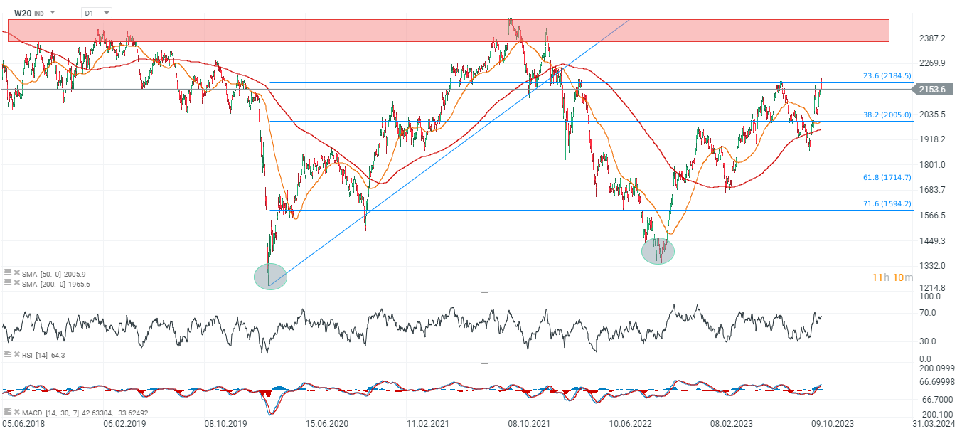Click the 05.06.2018 date axis label
This screenshot has width=962, height=436.
[22, 422]
